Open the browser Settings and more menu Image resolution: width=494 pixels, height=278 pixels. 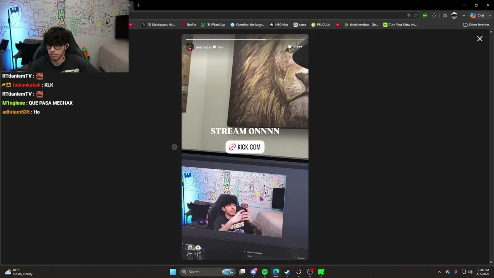click(463, 15)
